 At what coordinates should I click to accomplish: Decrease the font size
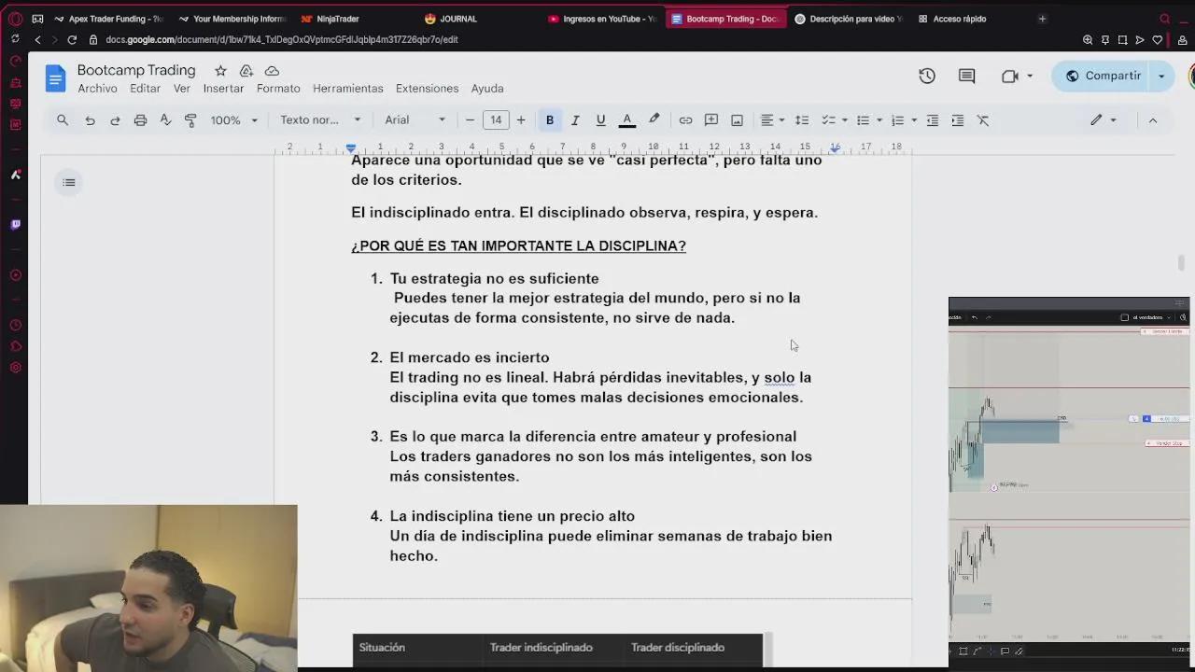click(x=471, y=119)
